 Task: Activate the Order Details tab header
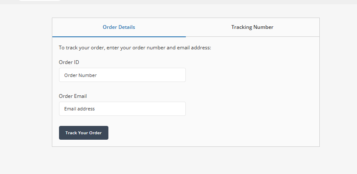coord(119,27)
